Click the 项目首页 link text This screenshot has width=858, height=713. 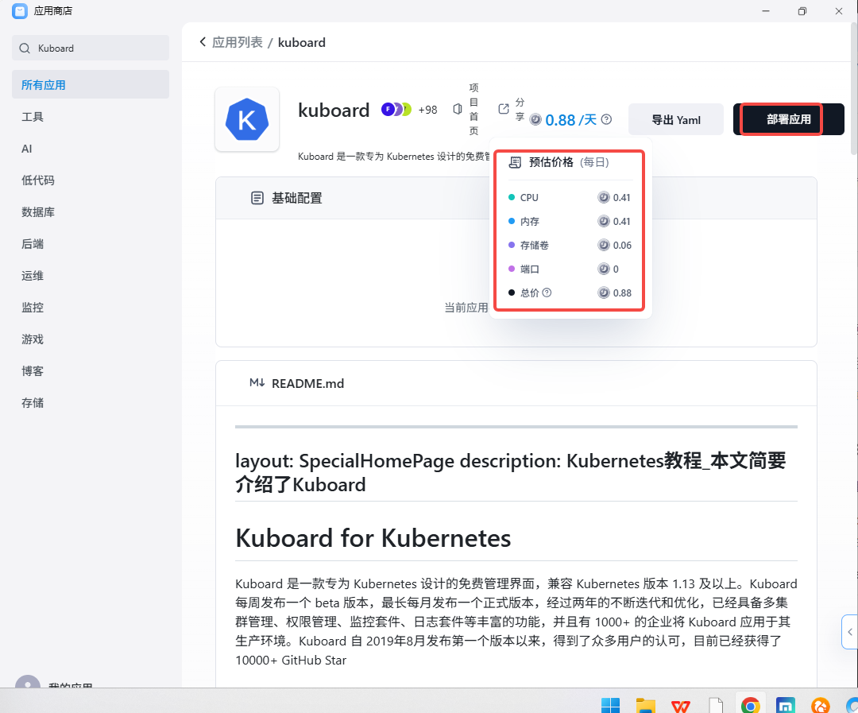[473, 109]
